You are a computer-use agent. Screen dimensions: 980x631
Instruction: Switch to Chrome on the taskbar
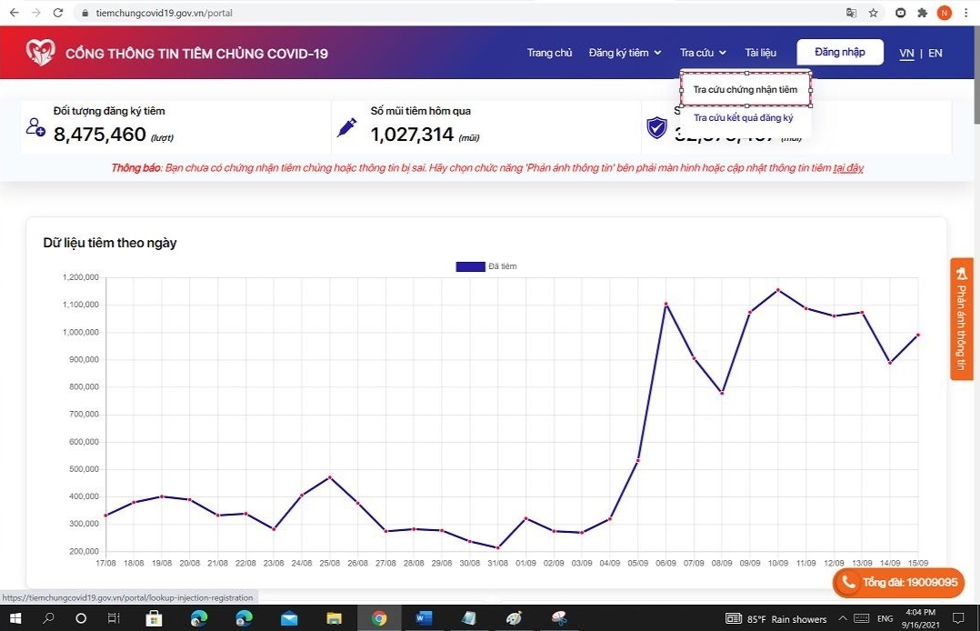379,618
